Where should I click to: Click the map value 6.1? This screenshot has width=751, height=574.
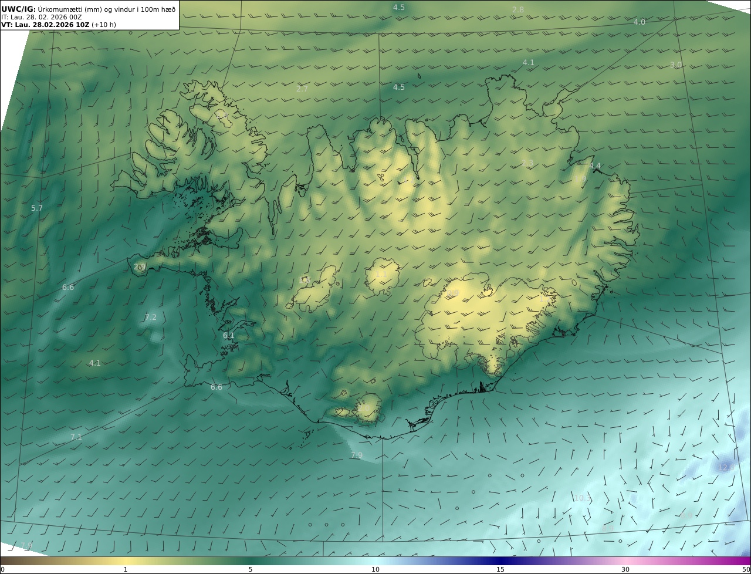pos(229,336)
